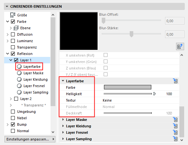Collapse the Farbe tree node
The width and height of the screenshot is (188, 145).
point(7,22)
